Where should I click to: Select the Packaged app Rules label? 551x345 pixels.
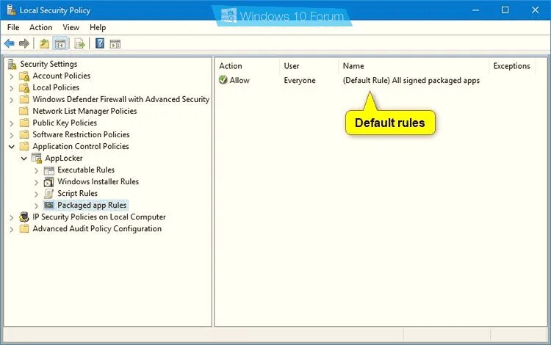click(92, 206)
